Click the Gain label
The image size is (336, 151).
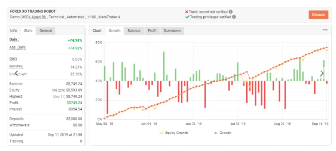pos(14,40)
